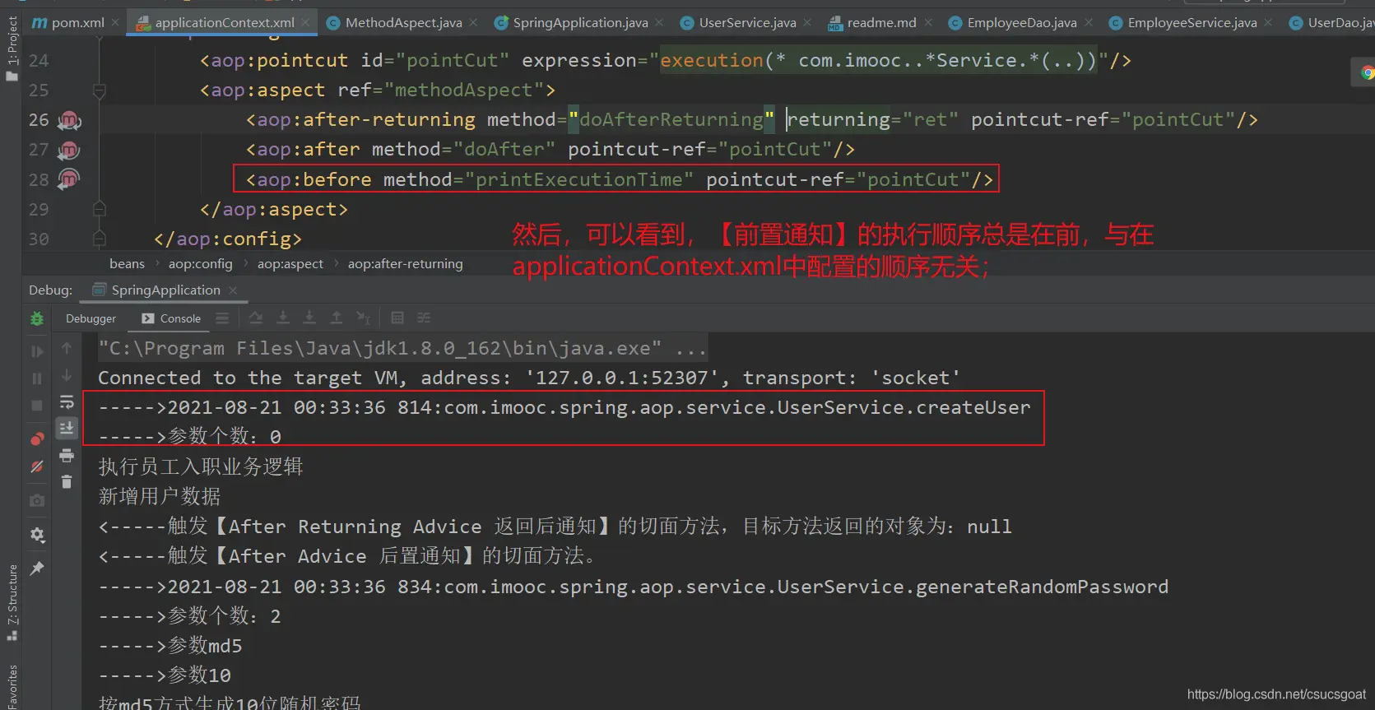Stop the SpringApplication debug session
The height and width of the screenshot is (710, 1375).
37,406
